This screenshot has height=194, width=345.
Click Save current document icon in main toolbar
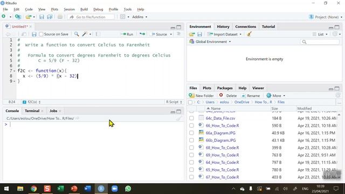42,17
